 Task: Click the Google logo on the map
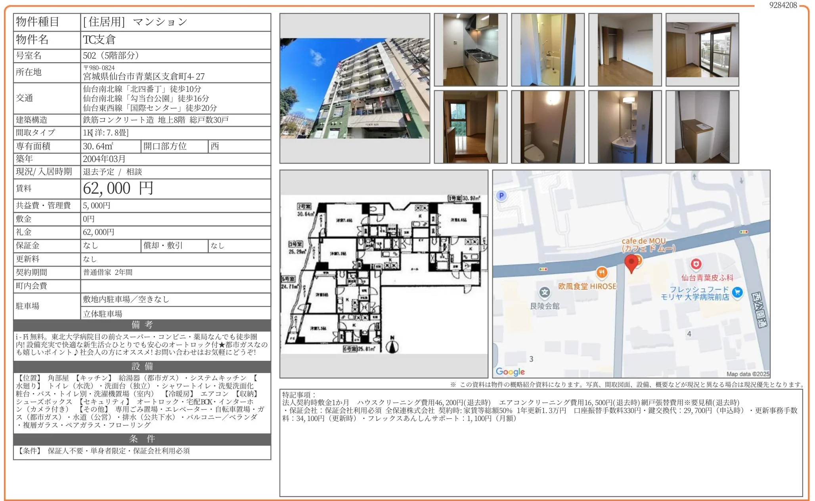(x=510, y=371)
